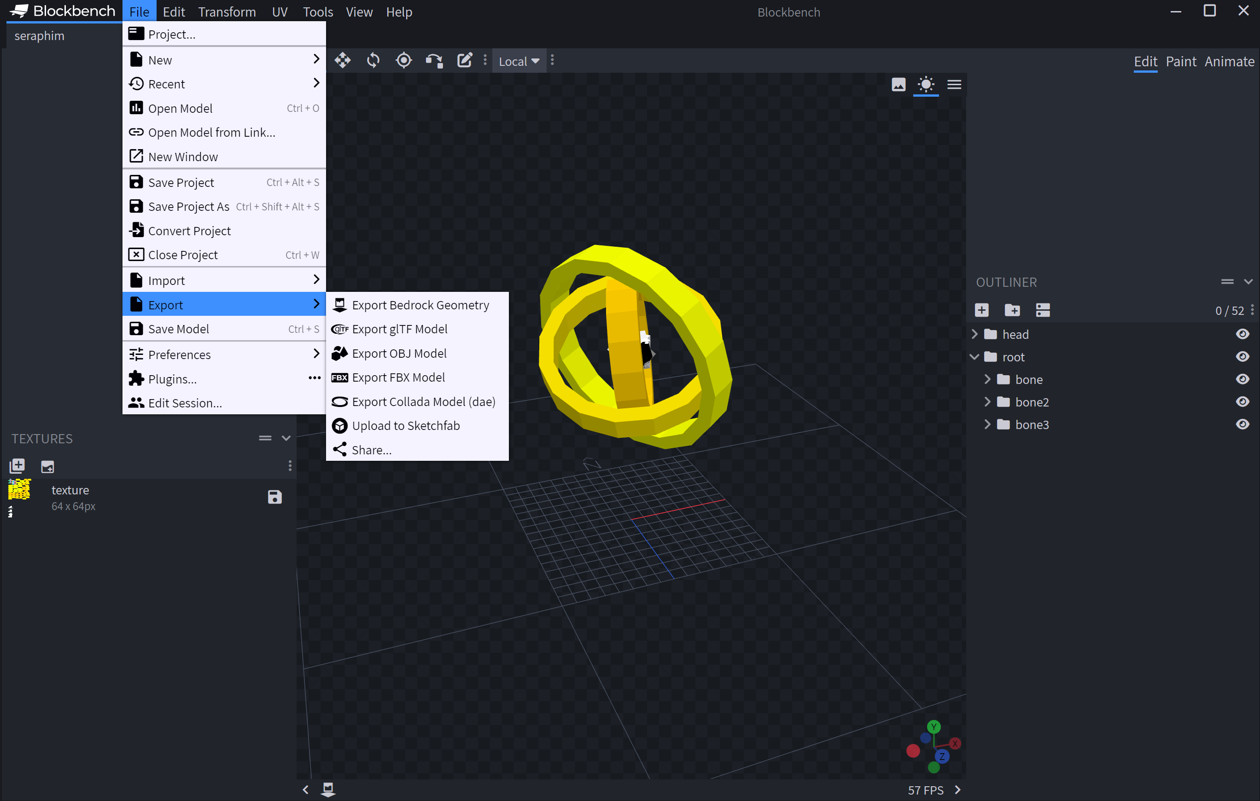
Task: Select the Move tool icon
Action: tap(343, 61)
